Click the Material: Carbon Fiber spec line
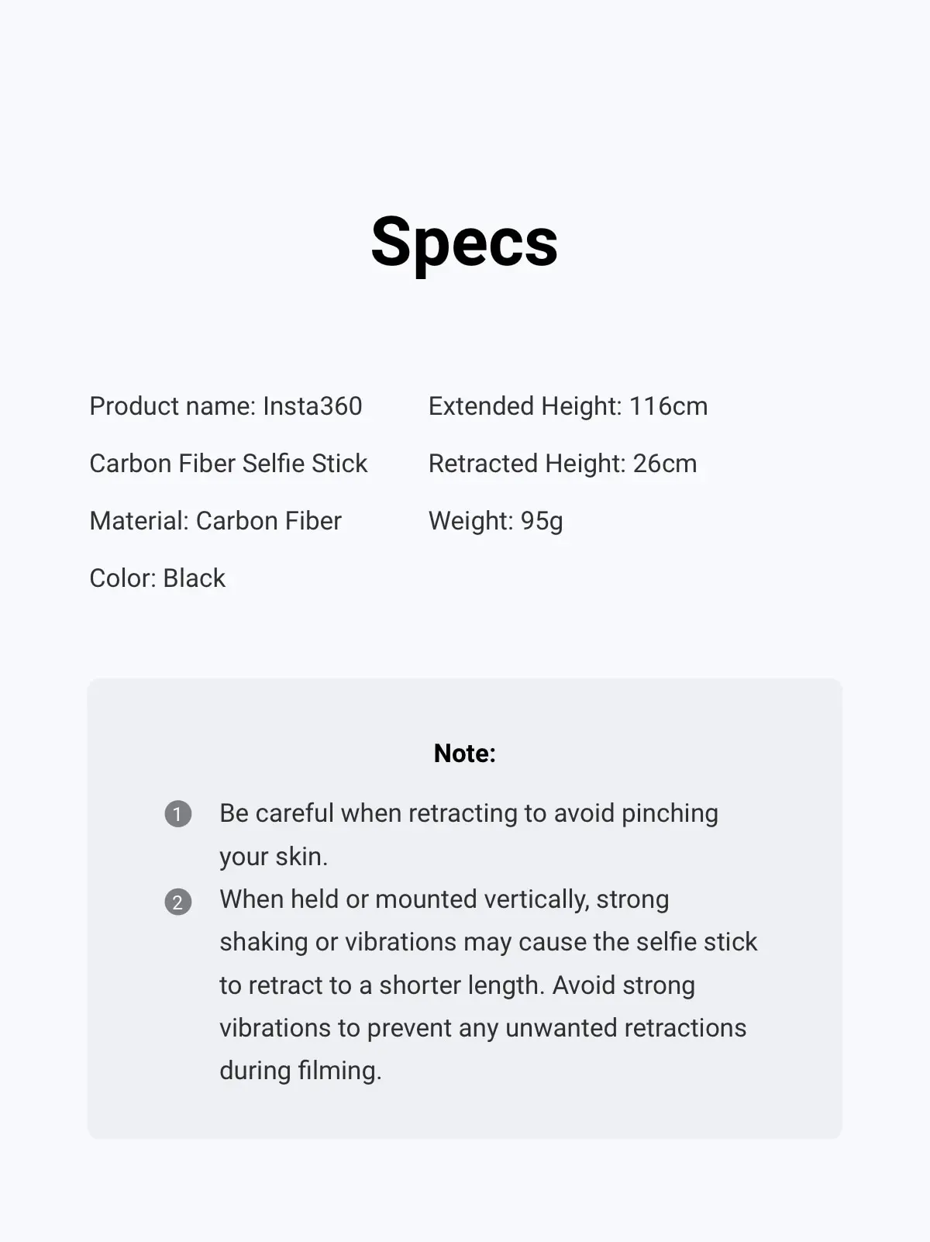This screenshot has width=930, height=1242. pyautogui.click(x=215, y=521)
